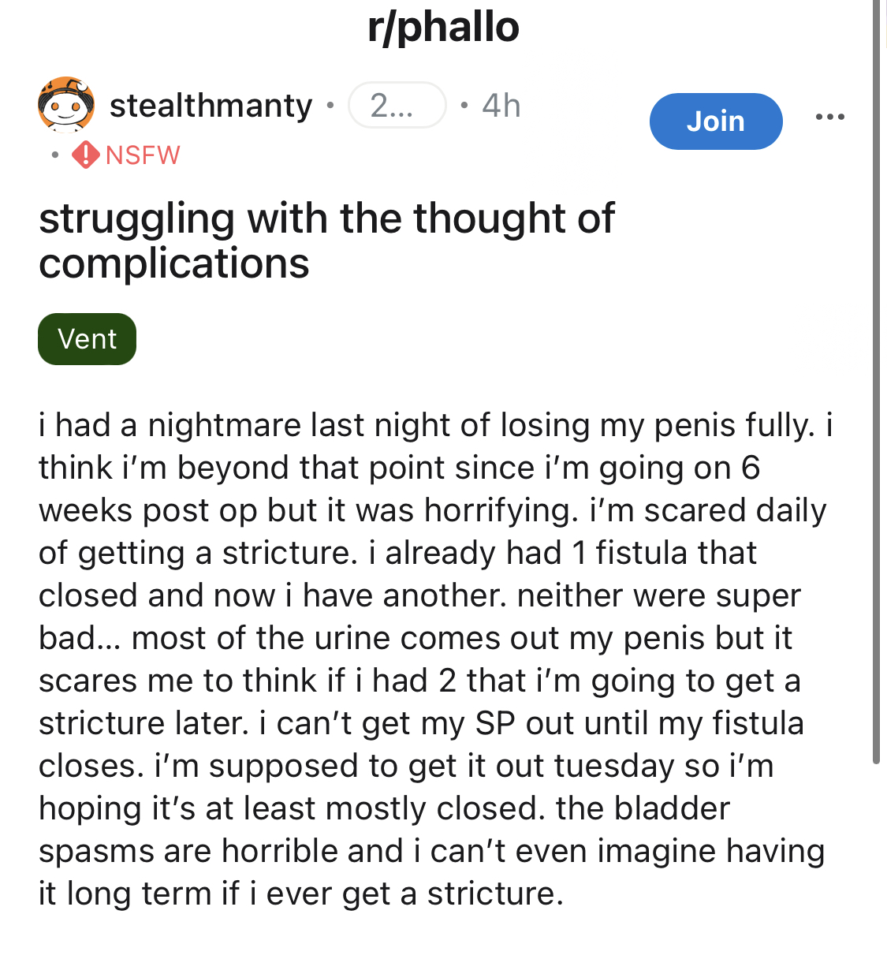Go to the r/phallo subreddit header
The image size is (887, 959).
point(443,27)
